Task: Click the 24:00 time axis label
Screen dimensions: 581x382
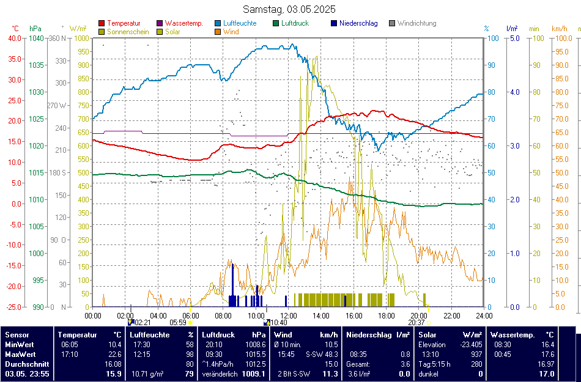Action: (484, 316)
